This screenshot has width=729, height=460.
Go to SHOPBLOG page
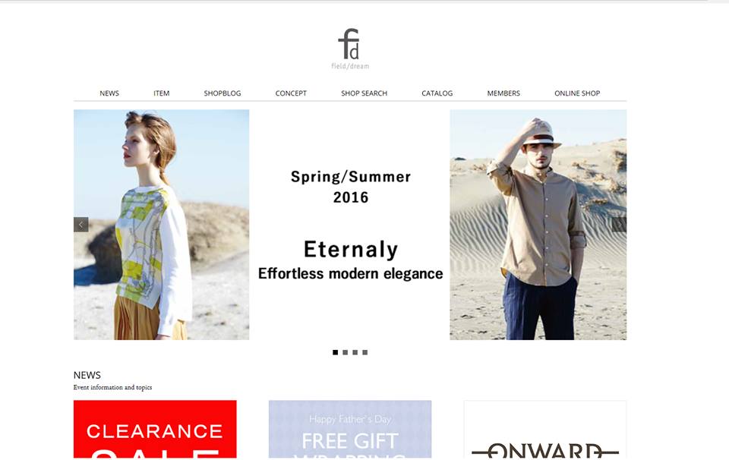tap(222, 93)
